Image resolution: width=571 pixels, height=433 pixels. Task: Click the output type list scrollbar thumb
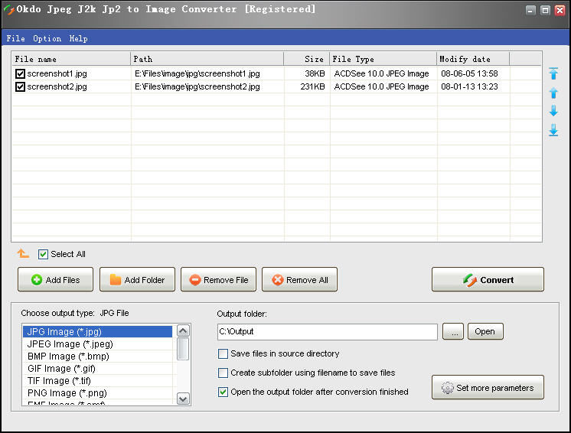point(183,349)
